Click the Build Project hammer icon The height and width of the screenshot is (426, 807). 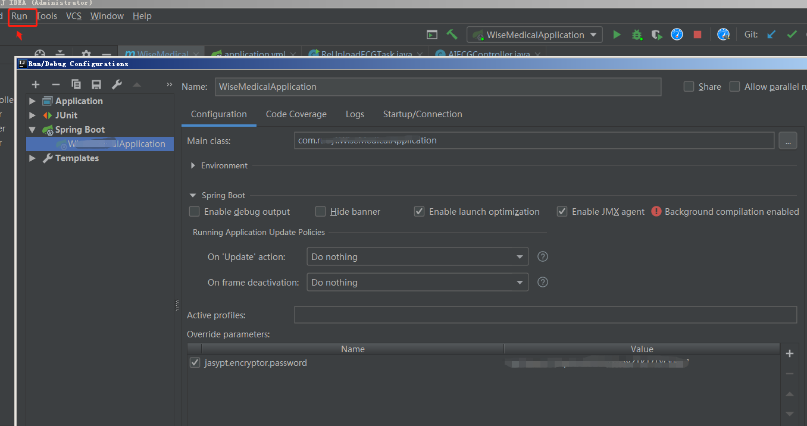pos(452,35)
